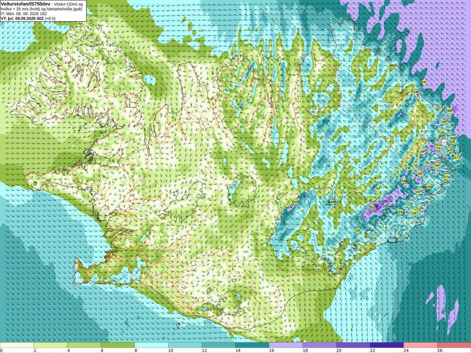Image resolution: width=471 pixels, height=353 pixels.
Task: Select the white gust label reading 25
Action: tap(444, 142)
